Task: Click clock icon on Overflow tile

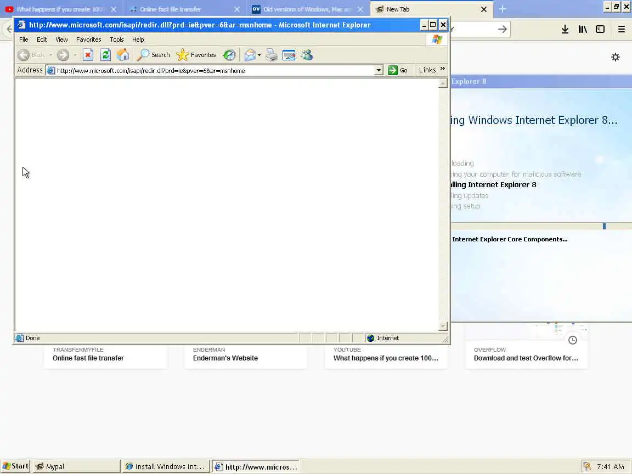Action: [573, 340]
